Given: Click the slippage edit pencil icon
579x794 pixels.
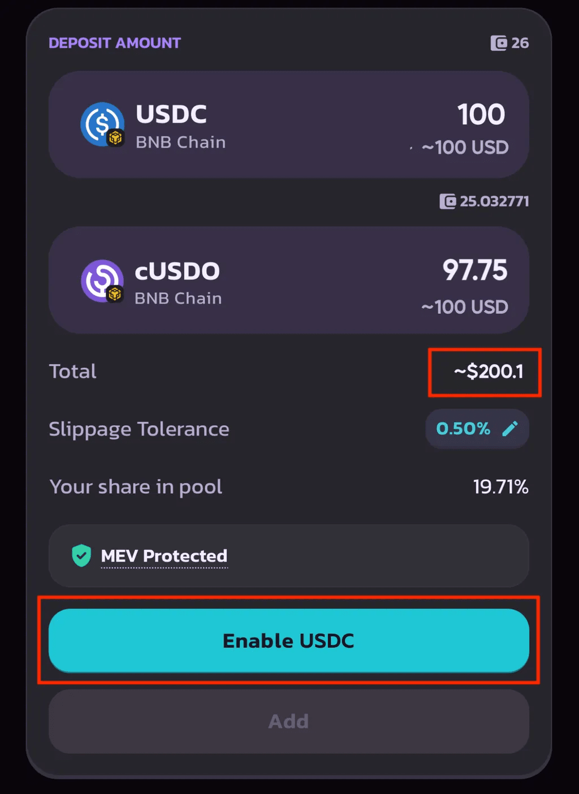Looking at the screenshot, I should 510,429.
